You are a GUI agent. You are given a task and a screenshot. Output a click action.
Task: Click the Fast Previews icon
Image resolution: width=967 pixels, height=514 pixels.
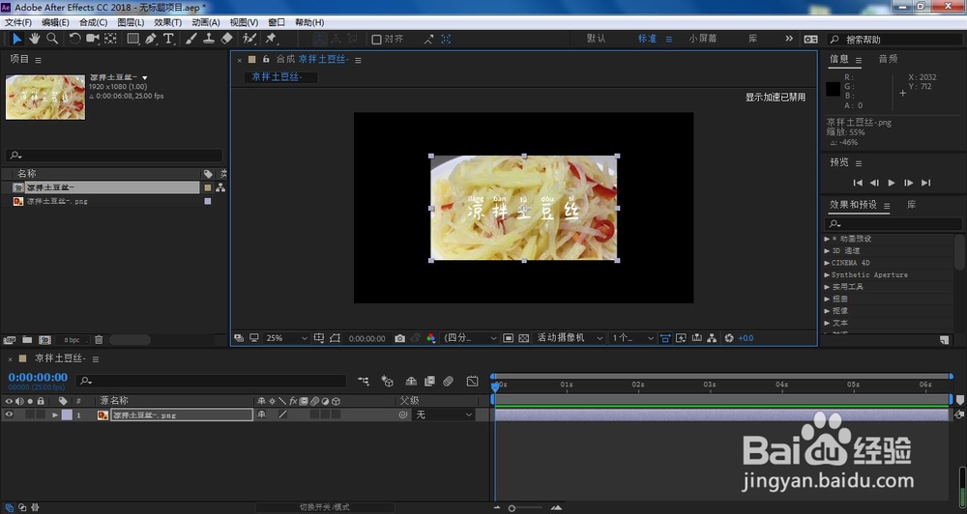click(681, 338)
